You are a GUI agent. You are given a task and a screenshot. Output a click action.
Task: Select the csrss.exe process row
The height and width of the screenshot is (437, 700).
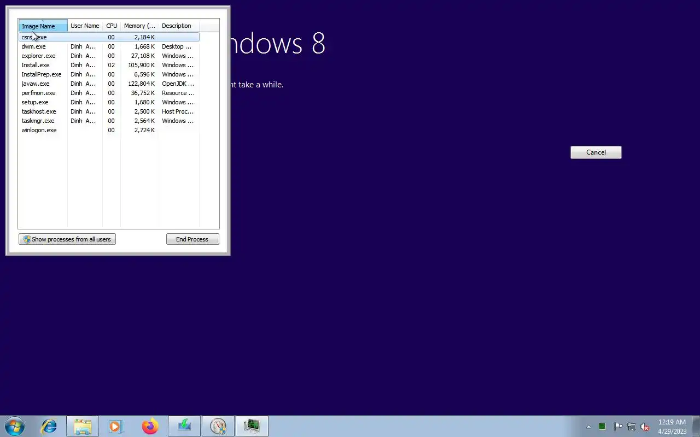[x=109, y=37]
